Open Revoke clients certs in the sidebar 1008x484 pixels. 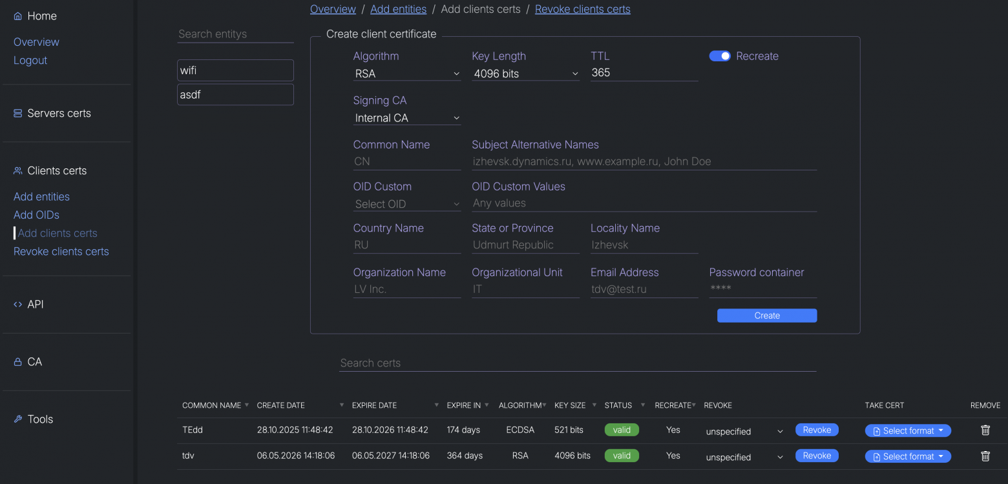click(61, 251)
